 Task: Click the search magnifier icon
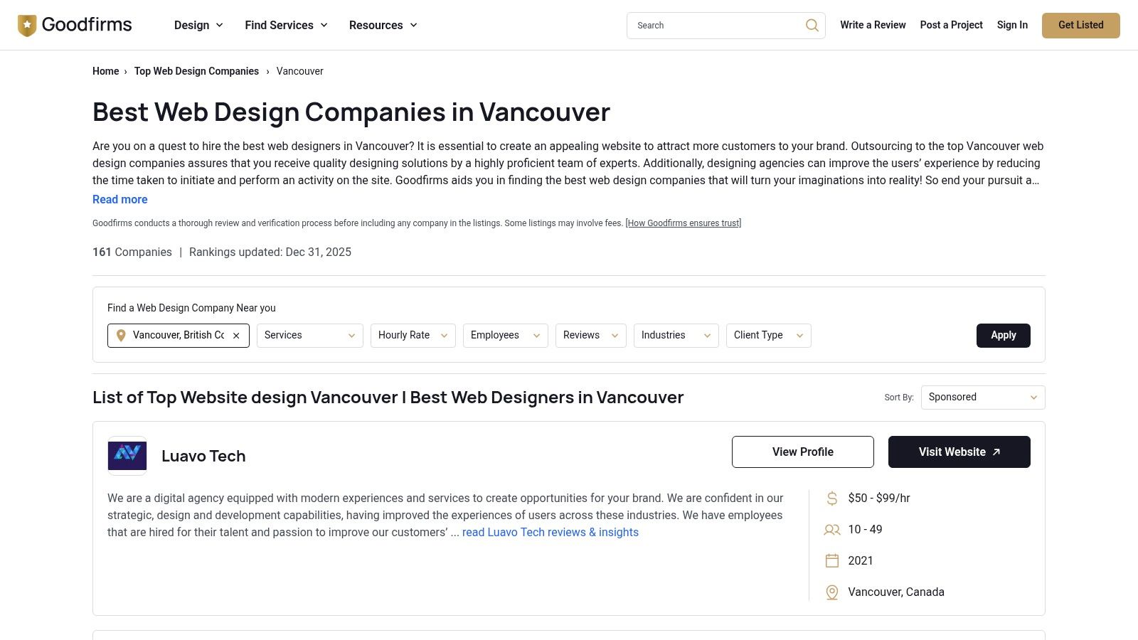[812, 25]
